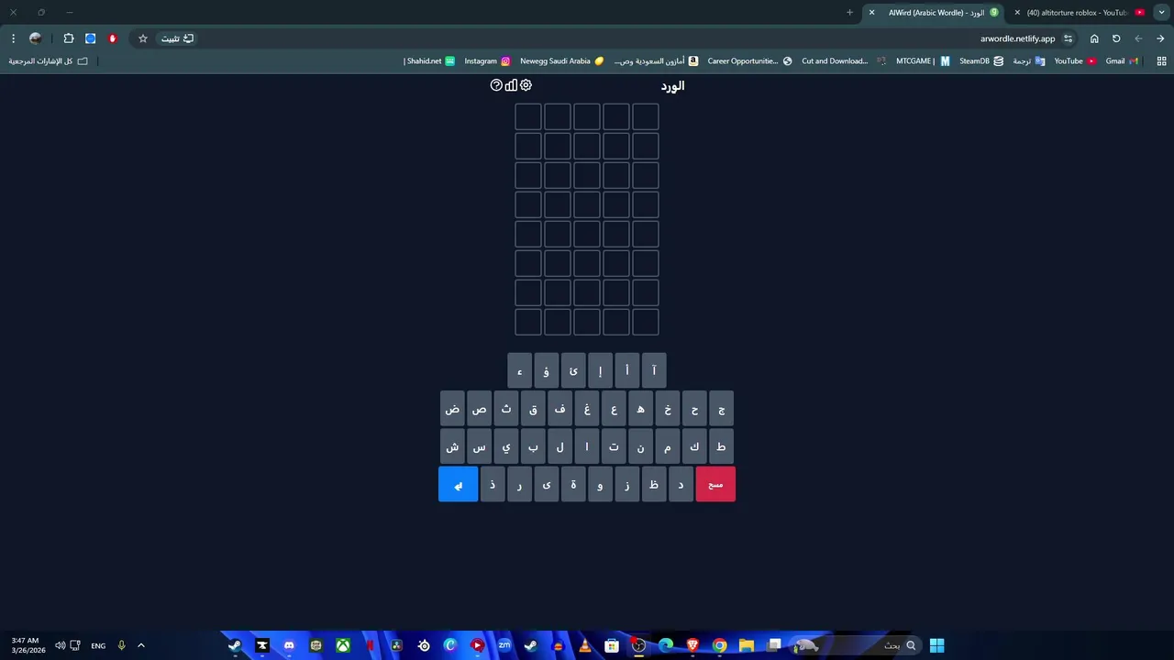Image resolution: width=1174 pixels, height=660 pixels.
Task: Open the Instagram bookmark
Action: [x=487, y=61]
